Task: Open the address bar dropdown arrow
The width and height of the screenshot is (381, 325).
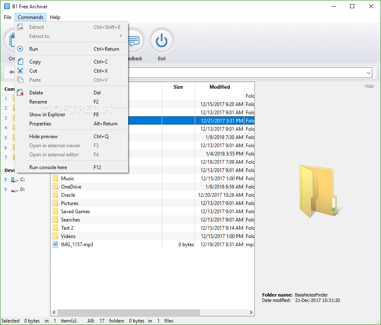Action: pyautogui.click(x=368, y=73)
